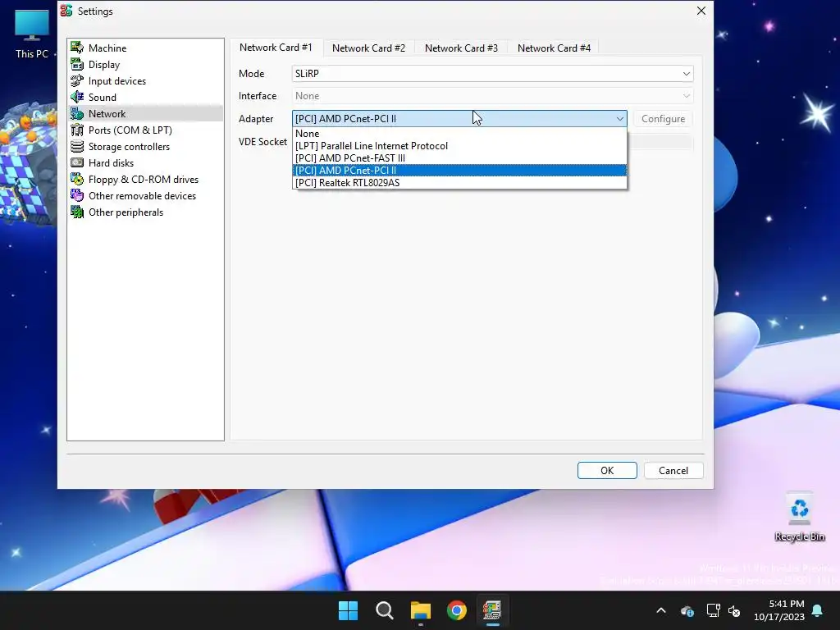Choose None in the adapter list
This screenshot has width=840, height=630.
pyautogui.click(x=459, y=134)
